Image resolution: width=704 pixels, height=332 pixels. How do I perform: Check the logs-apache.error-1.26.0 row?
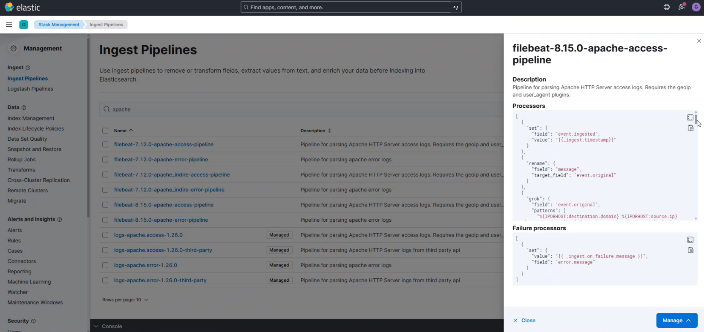pyautogui.click(x=105, y=265)
